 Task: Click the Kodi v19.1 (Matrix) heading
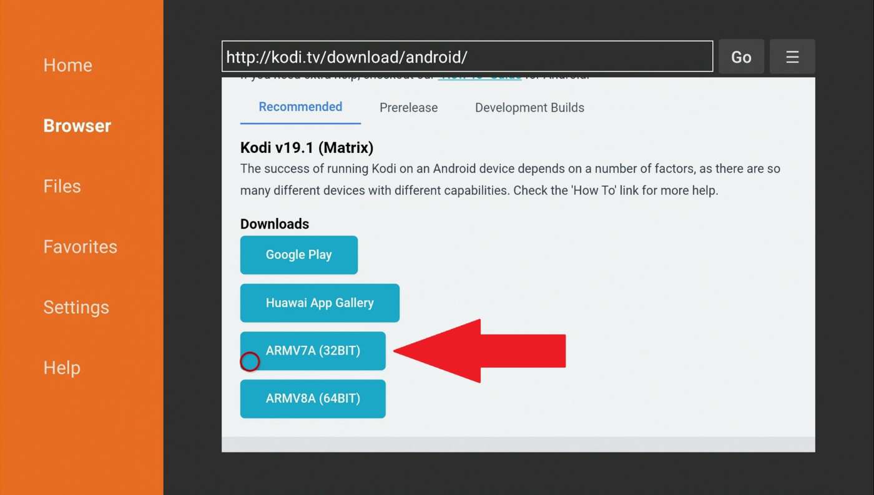[x=307, y=148]
